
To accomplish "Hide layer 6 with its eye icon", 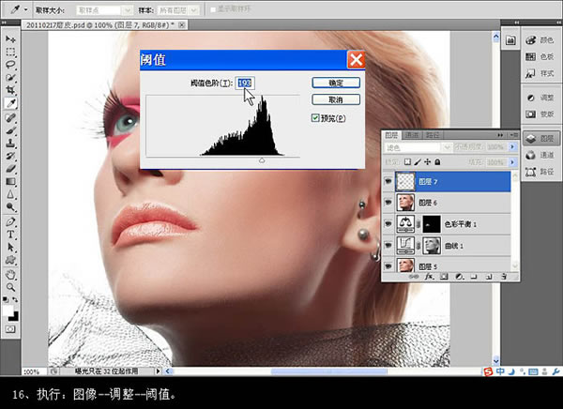I will click(x=388, y=203).
